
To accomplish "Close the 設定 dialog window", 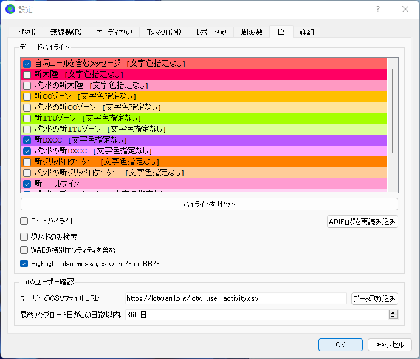I will 405,9.
